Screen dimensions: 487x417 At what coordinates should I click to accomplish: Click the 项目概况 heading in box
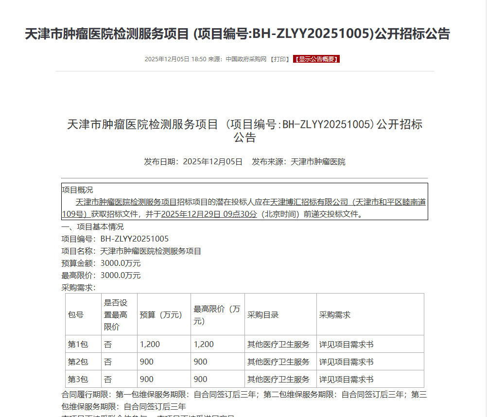tap(77, 190)
